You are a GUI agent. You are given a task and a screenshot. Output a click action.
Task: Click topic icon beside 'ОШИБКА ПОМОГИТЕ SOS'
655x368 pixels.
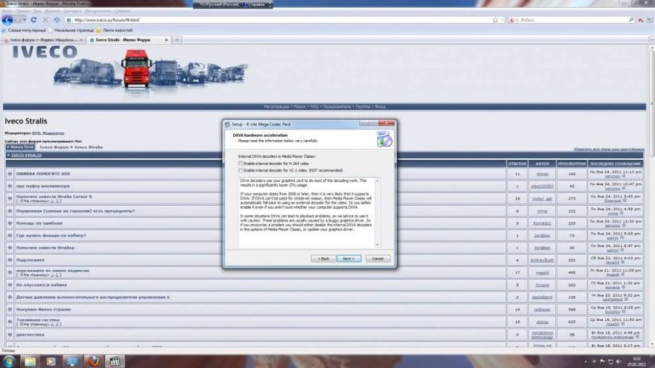[x=10, y=174]
